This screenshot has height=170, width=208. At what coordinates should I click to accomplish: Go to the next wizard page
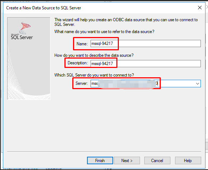127,161
